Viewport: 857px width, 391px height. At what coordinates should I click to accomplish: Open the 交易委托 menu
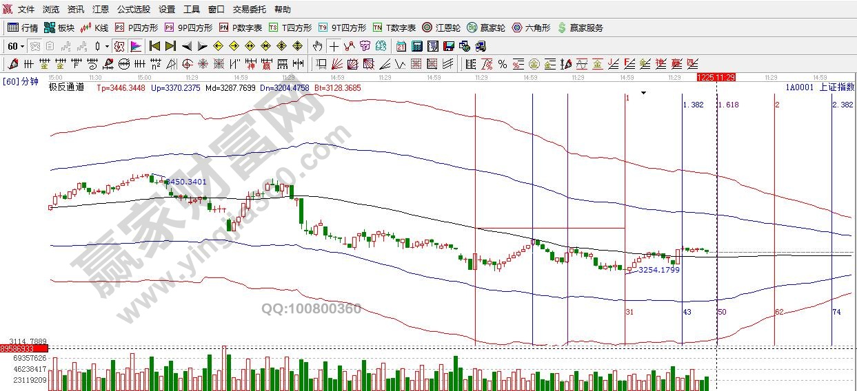(248, 10)
